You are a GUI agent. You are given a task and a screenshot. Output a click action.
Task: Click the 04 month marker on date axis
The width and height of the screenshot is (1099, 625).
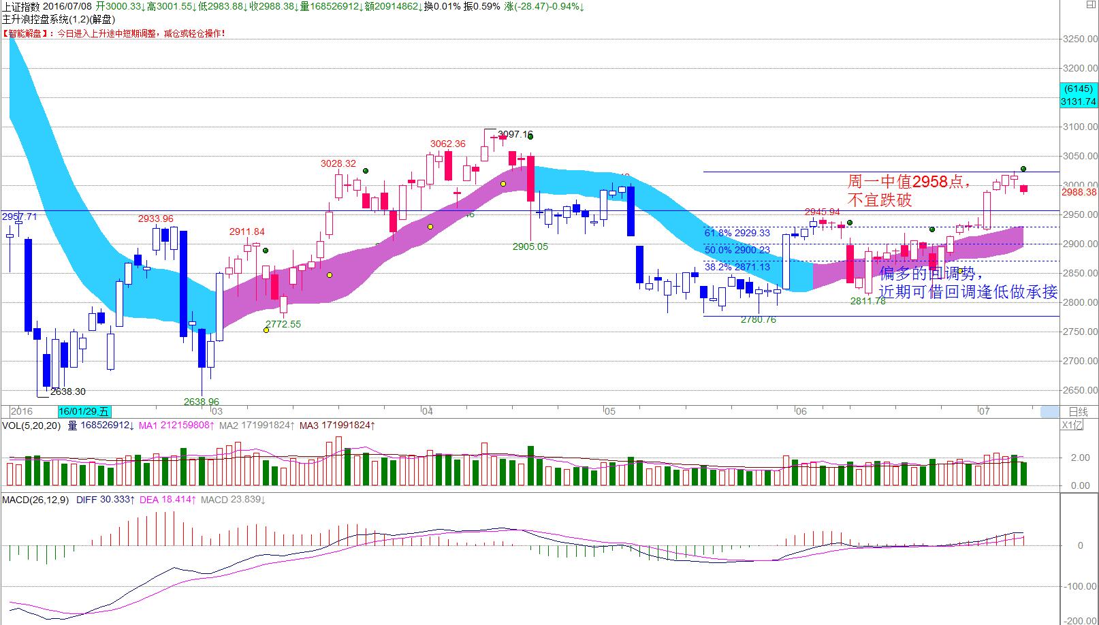[x=427, y=411]
